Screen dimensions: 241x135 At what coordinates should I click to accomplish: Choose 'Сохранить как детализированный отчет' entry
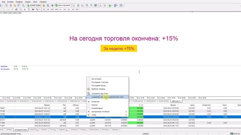[x=108, y=97]
